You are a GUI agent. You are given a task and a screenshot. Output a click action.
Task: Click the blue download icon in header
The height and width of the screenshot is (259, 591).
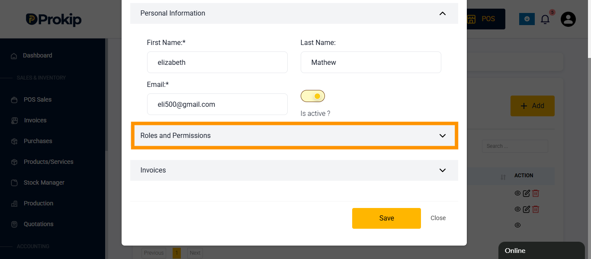[527, 19]
